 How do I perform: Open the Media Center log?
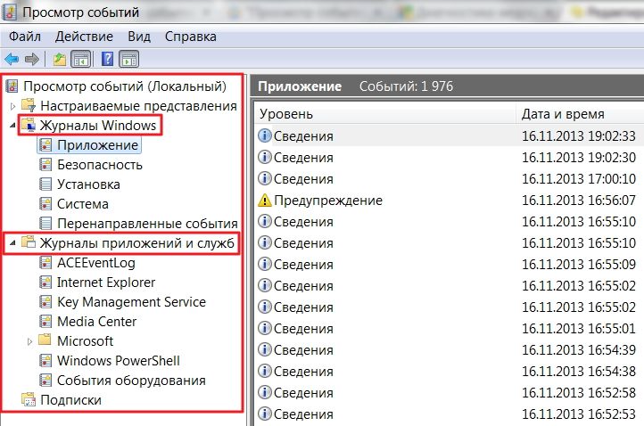pyautogui.click(x=97, y=322)
